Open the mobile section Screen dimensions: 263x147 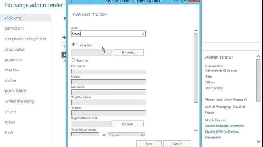pyautogui.click(x=11, y=80)
